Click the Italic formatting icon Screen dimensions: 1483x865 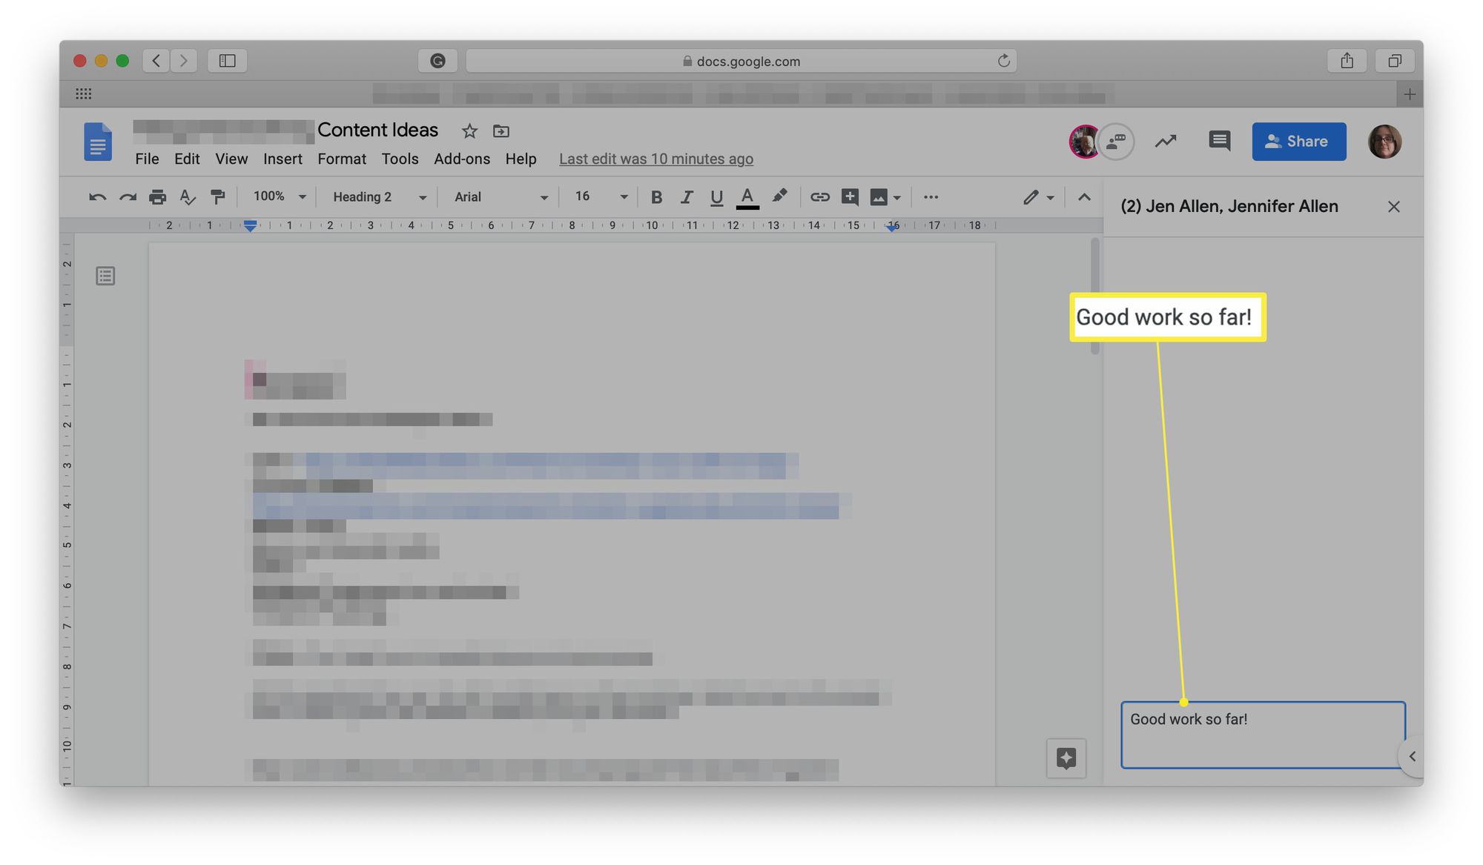685,196
